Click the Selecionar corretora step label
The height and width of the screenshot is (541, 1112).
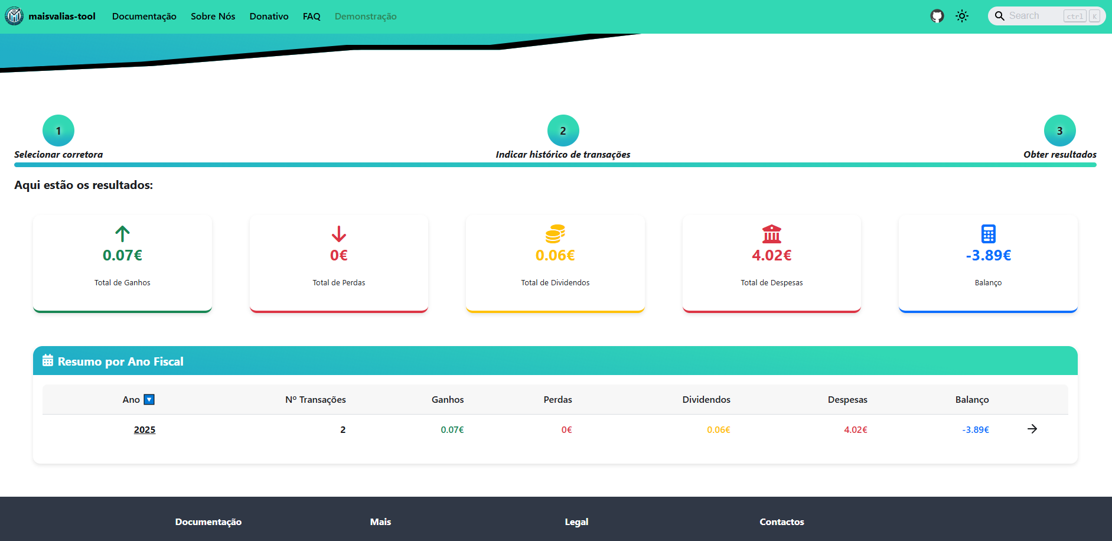[58, 155]
